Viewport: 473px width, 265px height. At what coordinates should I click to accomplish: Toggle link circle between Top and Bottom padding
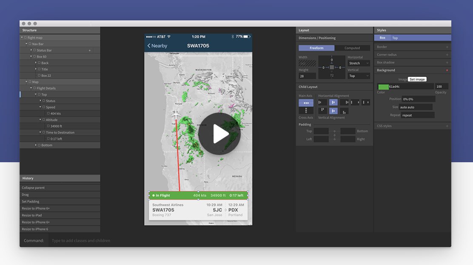tap(334, 131)
